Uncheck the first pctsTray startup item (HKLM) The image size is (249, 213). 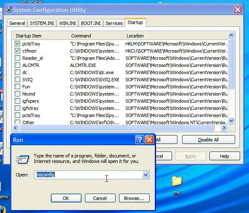17,43
